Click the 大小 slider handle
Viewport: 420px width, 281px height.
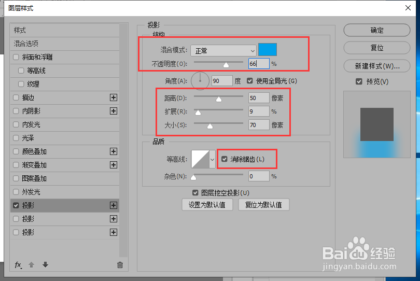[x=210, y=126]
